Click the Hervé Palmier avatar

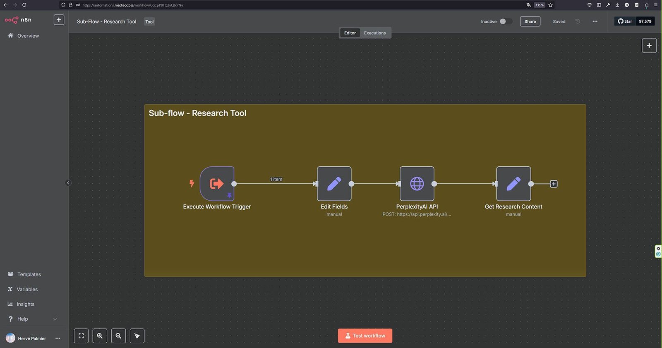[10, 338]
